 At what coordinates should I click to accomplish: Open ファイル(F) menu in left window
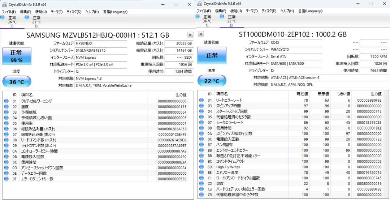(x=9, y=12)
